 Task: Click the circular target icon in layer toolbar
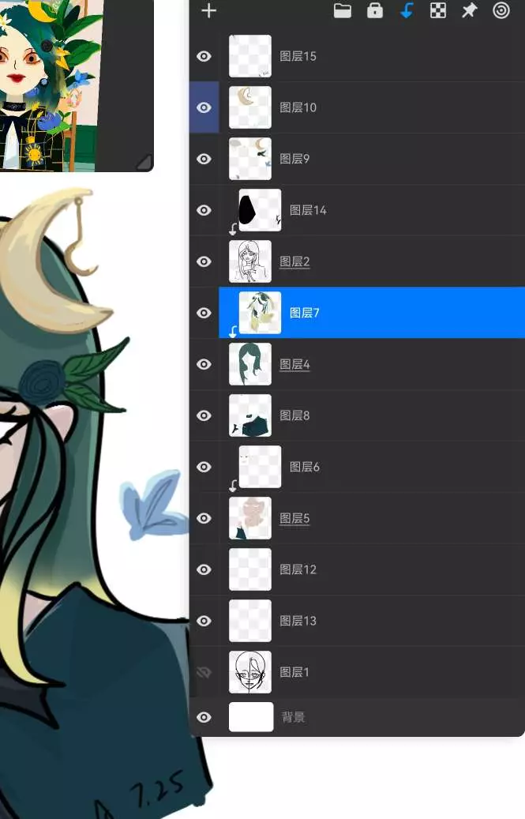(501, 11)
